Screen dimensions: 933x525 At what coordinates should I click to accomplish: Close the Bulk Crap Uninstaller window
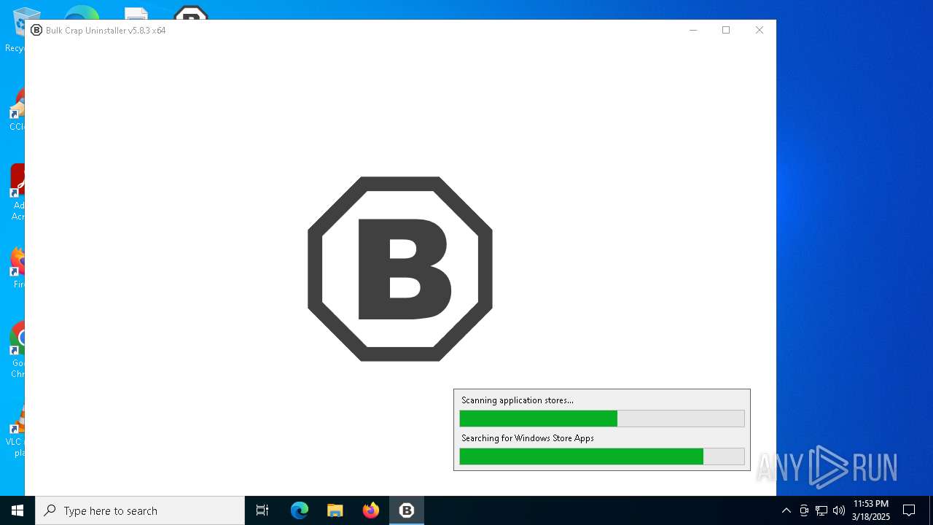point(760,30)
